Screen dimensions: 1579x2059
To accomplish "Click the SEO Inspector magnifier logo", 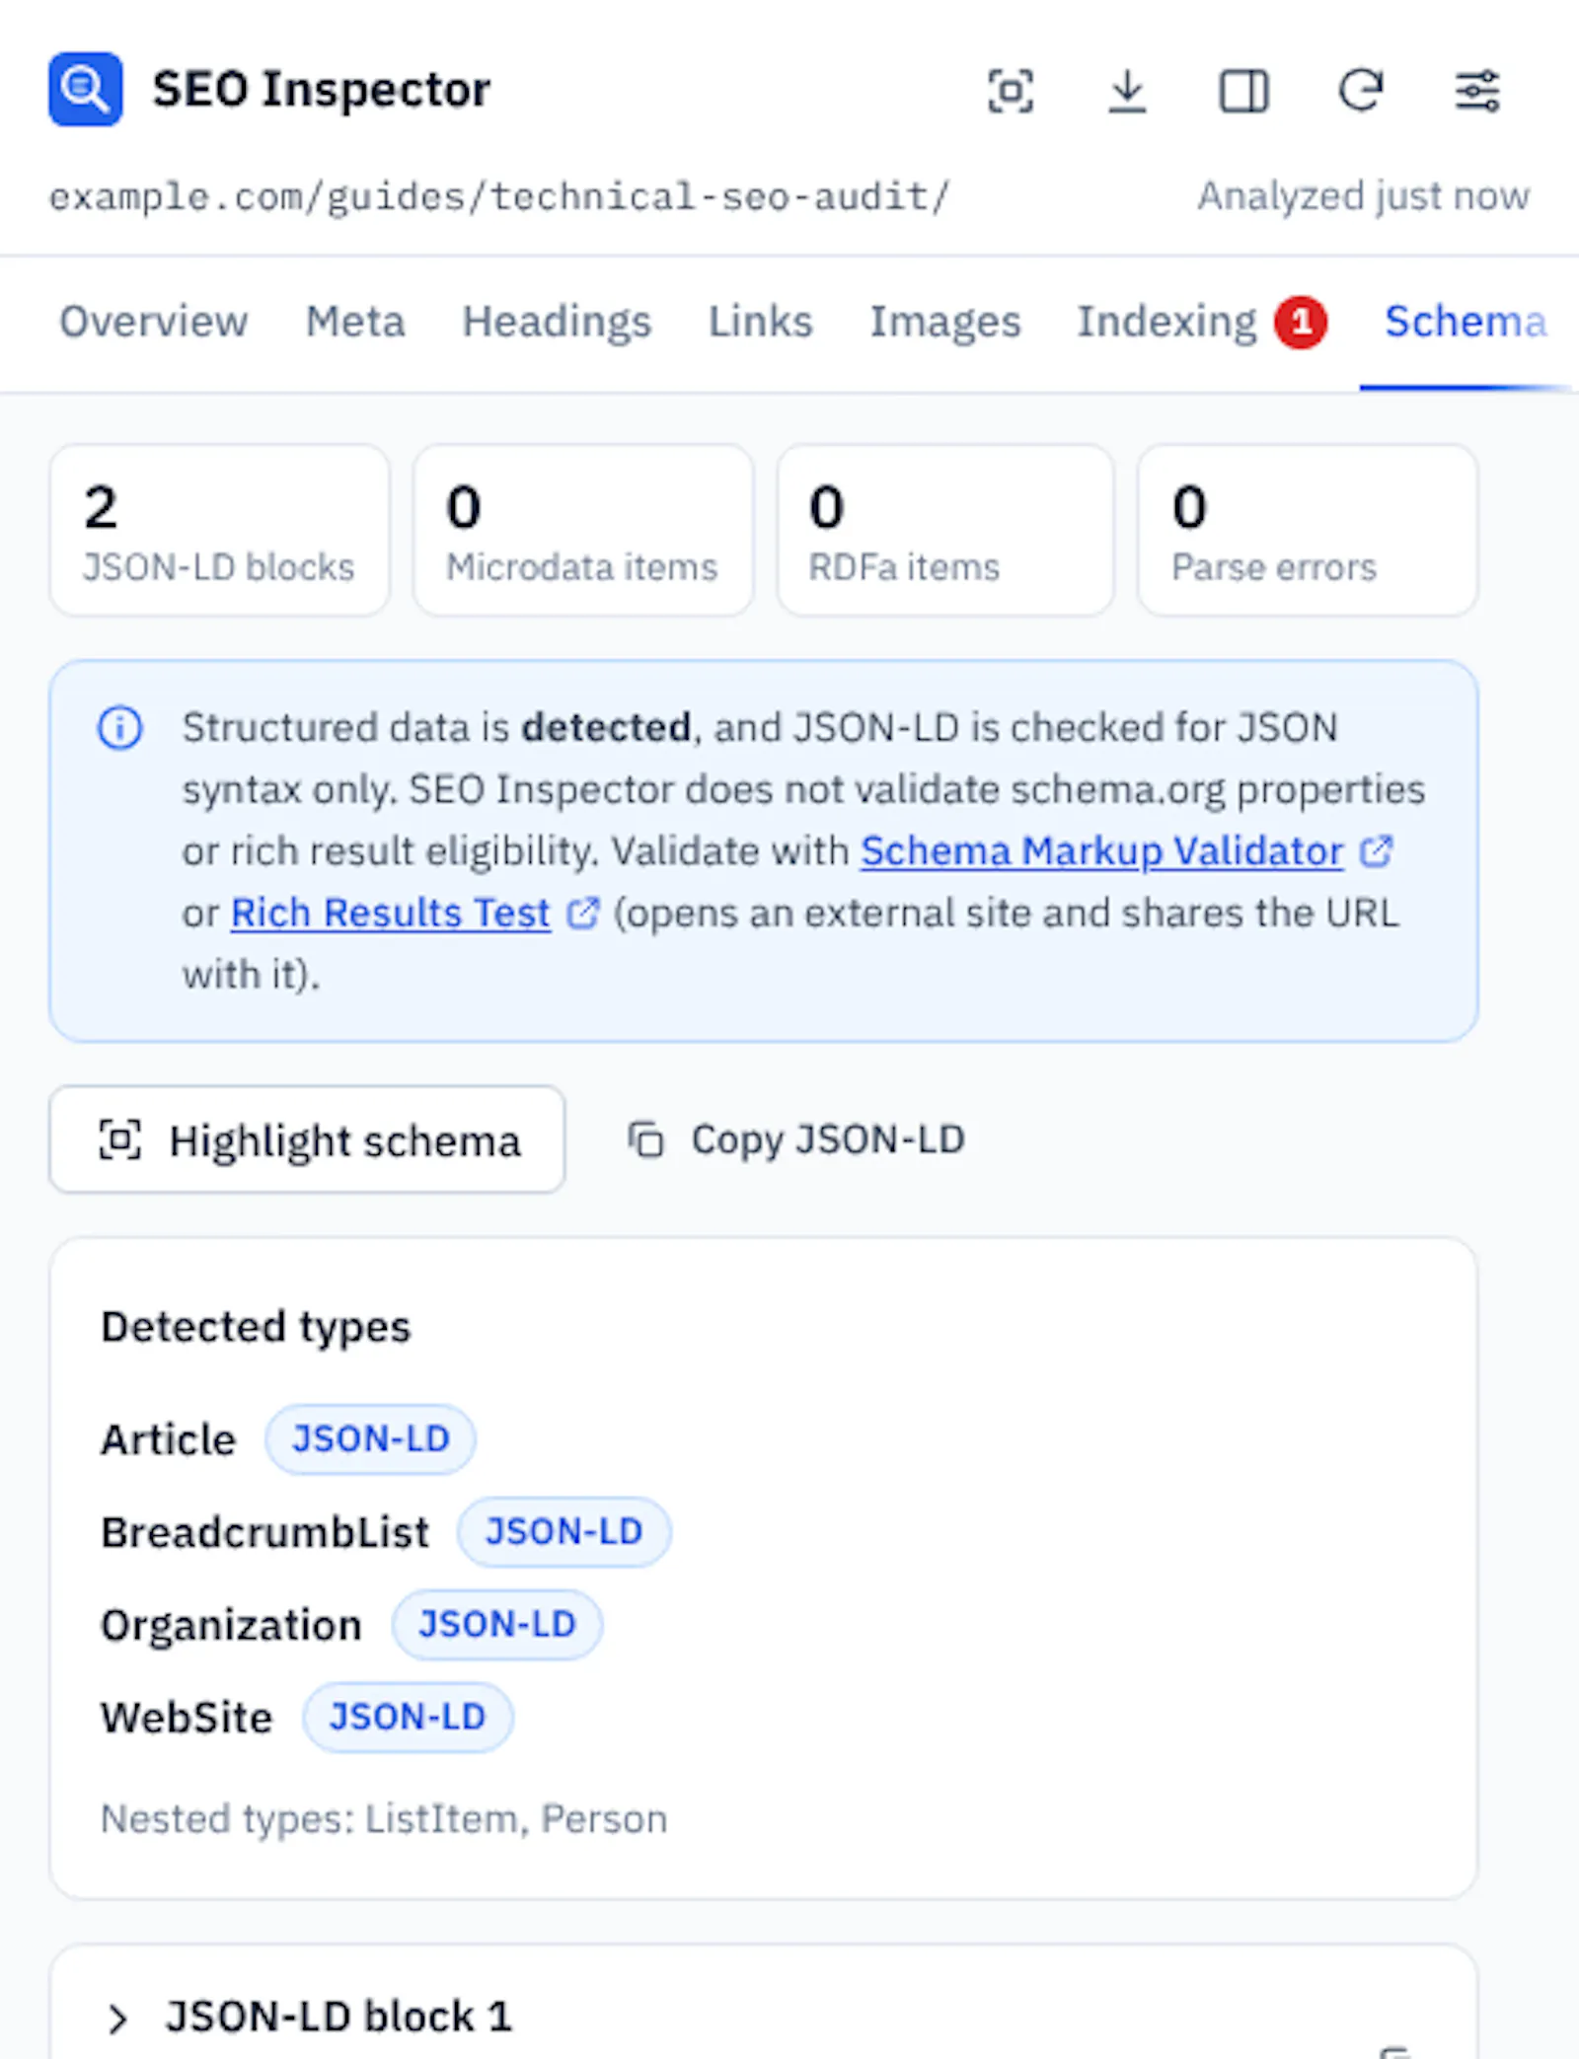I will [86, 90].
